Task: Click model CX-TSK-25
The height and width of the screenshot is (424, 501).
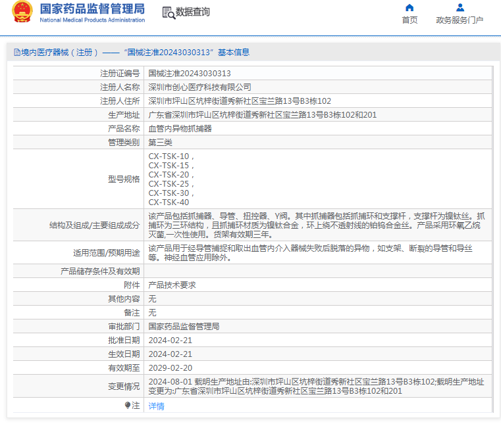Action: (169, 184)
